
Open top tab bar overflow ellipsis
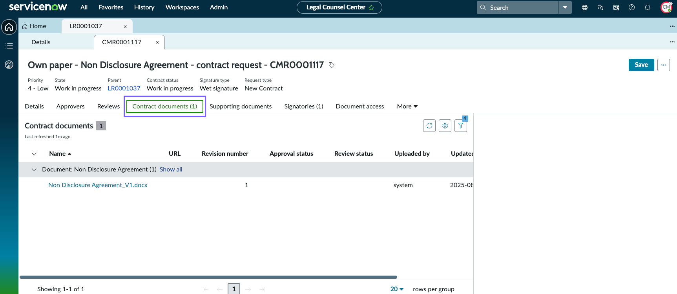(672, 26)
